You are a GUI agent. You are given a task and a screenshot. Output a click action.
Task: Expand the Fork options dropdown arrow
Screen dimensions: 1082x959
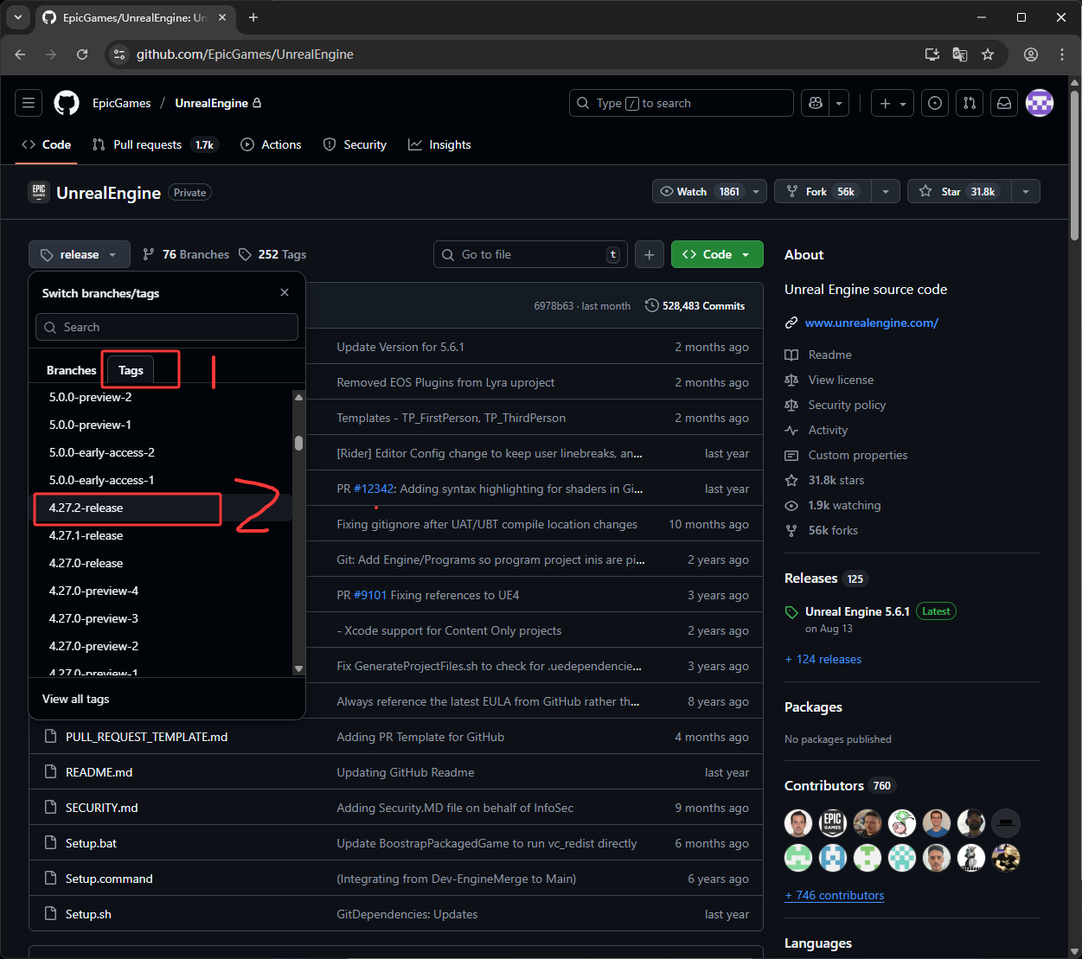(886, 191)
